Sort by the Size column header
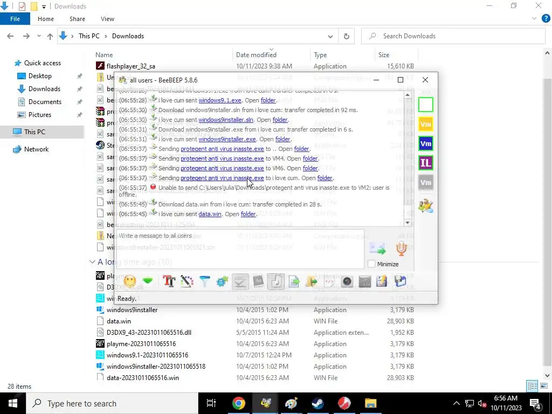Screen dimensions: 552x414 [384, 55]
